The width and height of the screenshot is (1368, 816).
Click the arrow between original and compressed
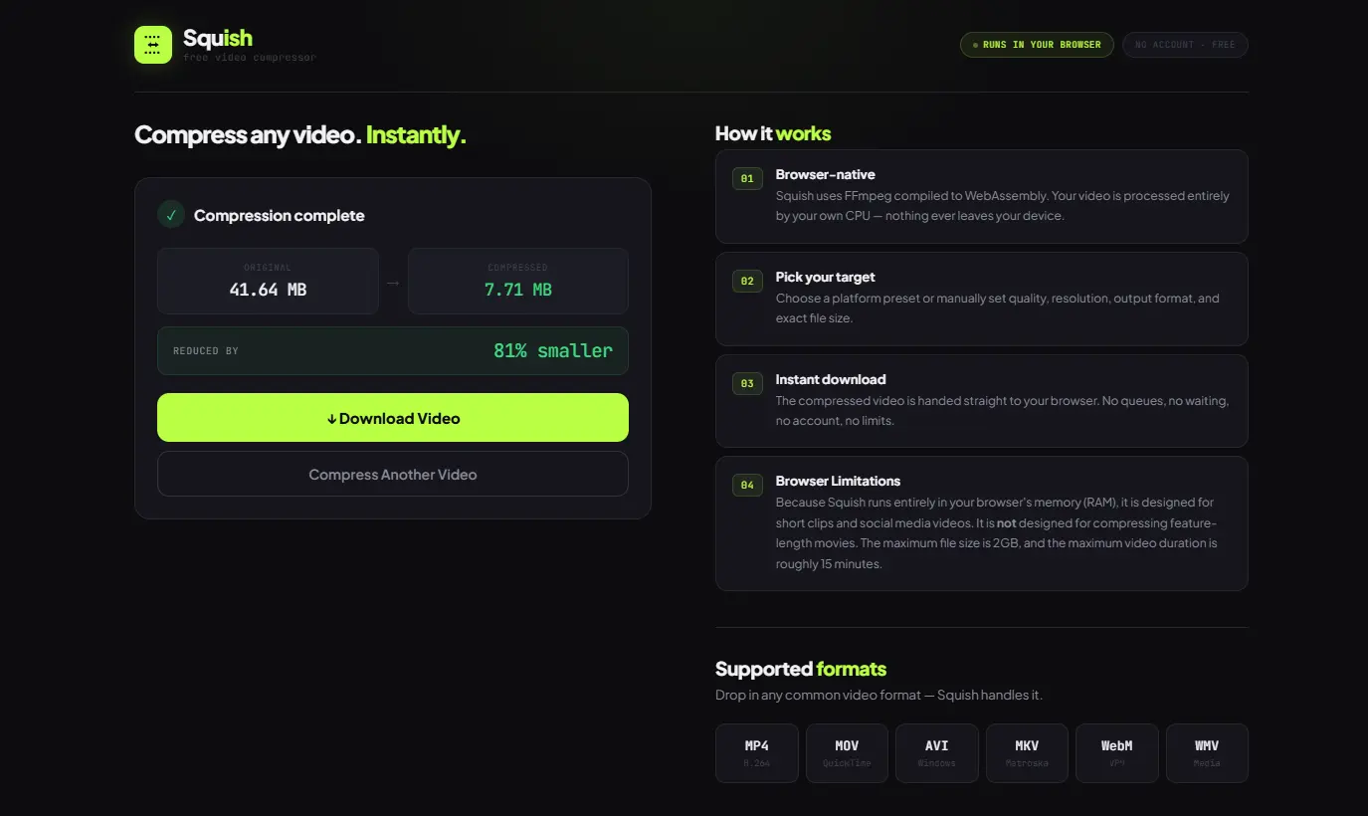point(393,283)
